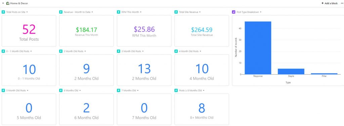344x126 pixels.
Task: Click the Staple bar in chart
Action: point(291,72)
